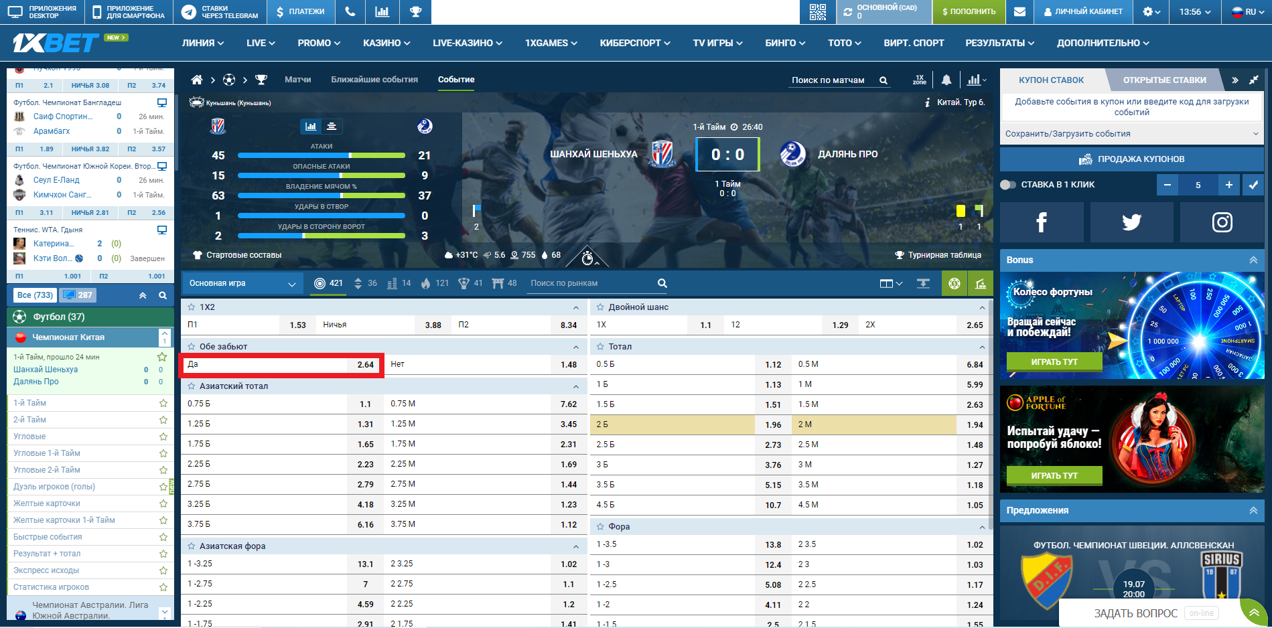This screenshot has height=628, width=1272.
Task: Click the ПОПОЛНИТЬ deposit button
Action: [969, 11]
